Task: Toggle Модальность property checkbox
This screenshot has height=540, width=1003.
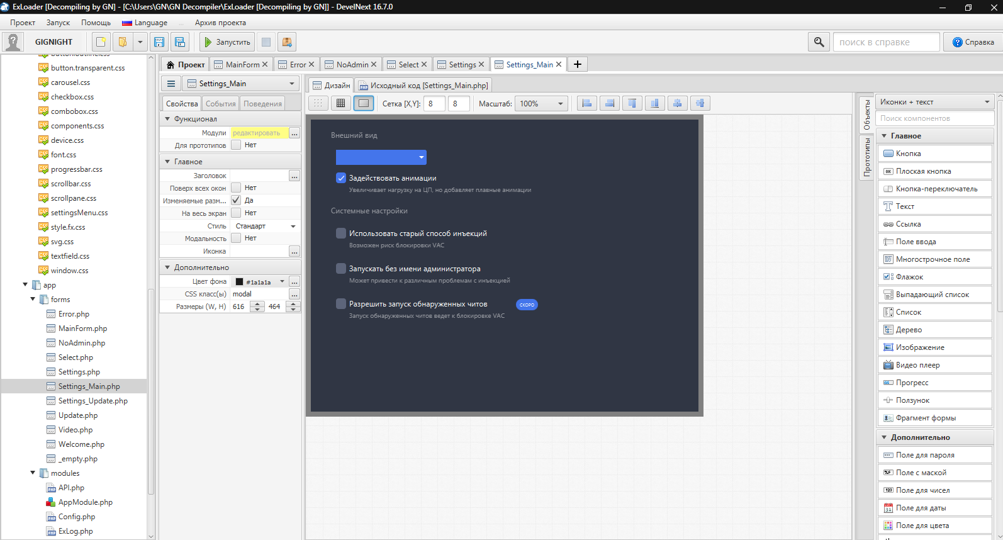Action: coord(236,238)
